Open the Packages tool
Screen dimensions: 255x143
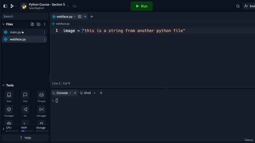point(9,111)
